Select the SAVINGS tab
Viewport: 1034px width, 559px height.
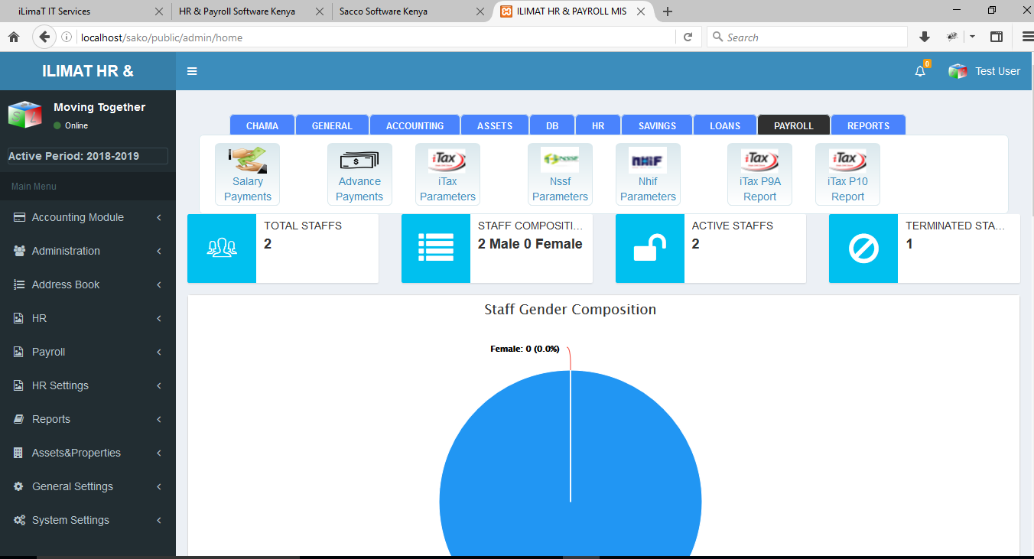(x=657, y=125)
